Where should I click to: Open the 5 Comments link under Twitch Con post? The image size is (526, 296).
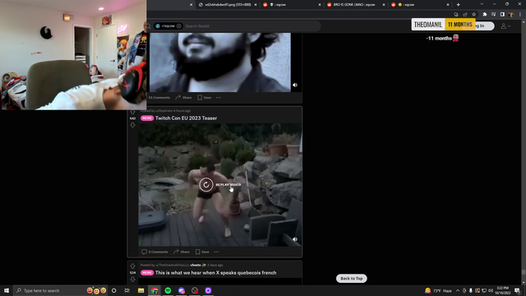155,252
